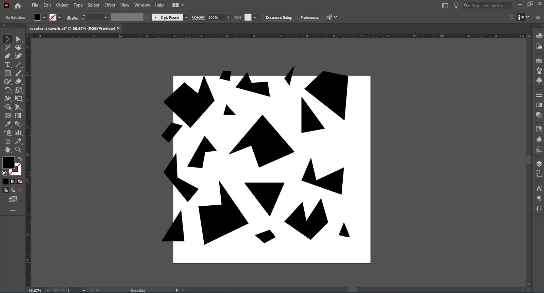Select the Pen tool
Image resolution: width=544 pixels, height=293 pixels.
(7, 56)
